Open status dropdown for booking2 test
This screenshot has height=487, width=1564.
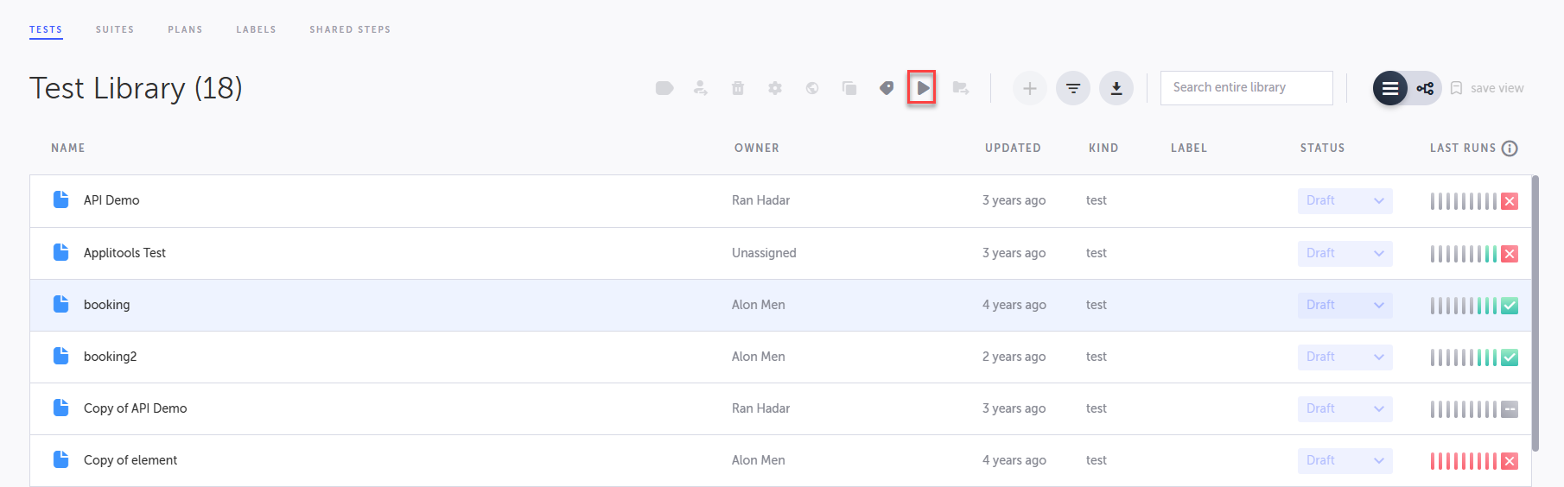pos(1345,357)
